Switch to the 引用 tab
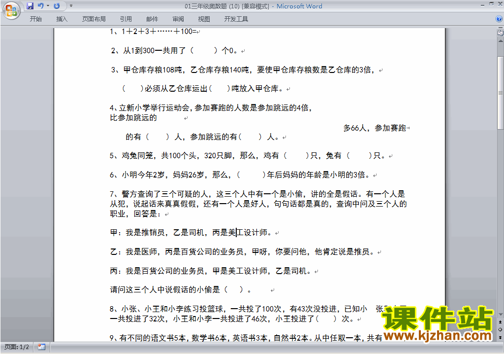 coord(126,19)
